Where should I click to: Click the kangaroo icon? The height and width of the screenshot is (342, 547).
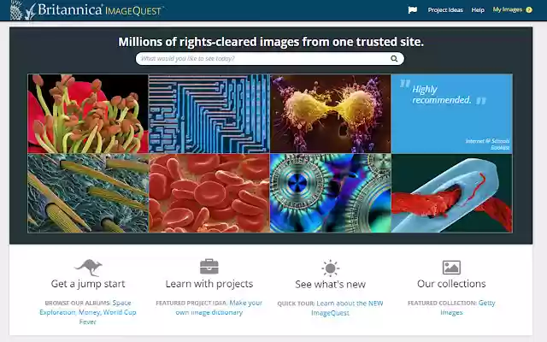pos(88,268)
